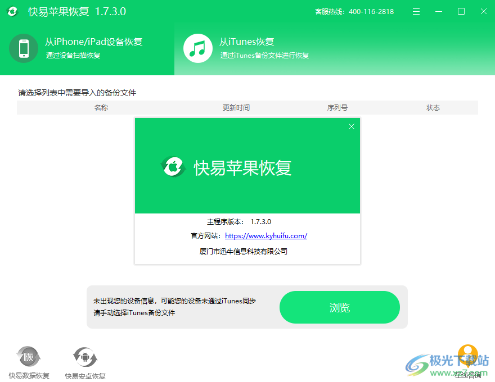Switch to 从iPhone/iPad设备恢复 tab
The width and height of the screenshot is (495, 382).
click(x=87, y=48)
